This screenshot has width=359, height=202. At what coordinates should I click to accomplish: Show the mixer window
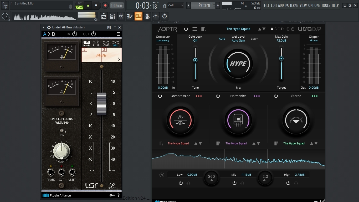click(121, 16)
